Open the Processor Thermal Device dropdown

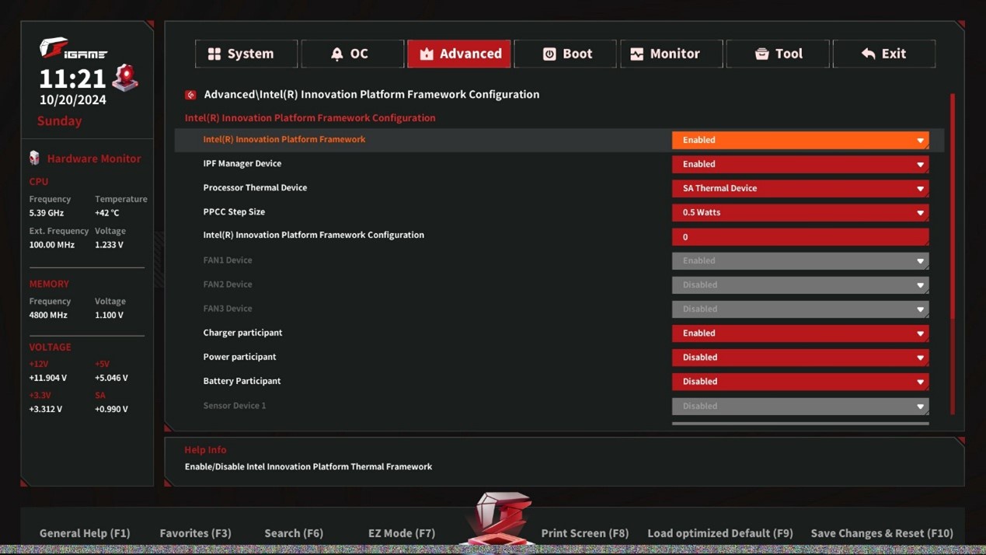[x=800, y=188]
